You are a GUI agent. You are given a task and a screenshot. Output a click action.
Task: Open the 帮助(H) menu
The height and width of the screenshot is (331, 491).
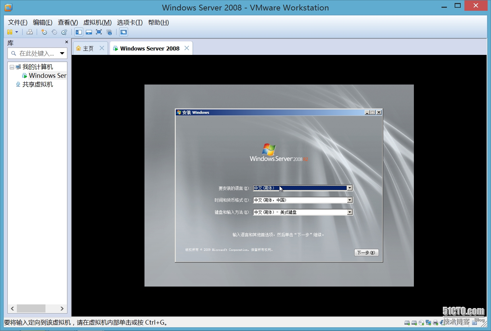point(158,22)
